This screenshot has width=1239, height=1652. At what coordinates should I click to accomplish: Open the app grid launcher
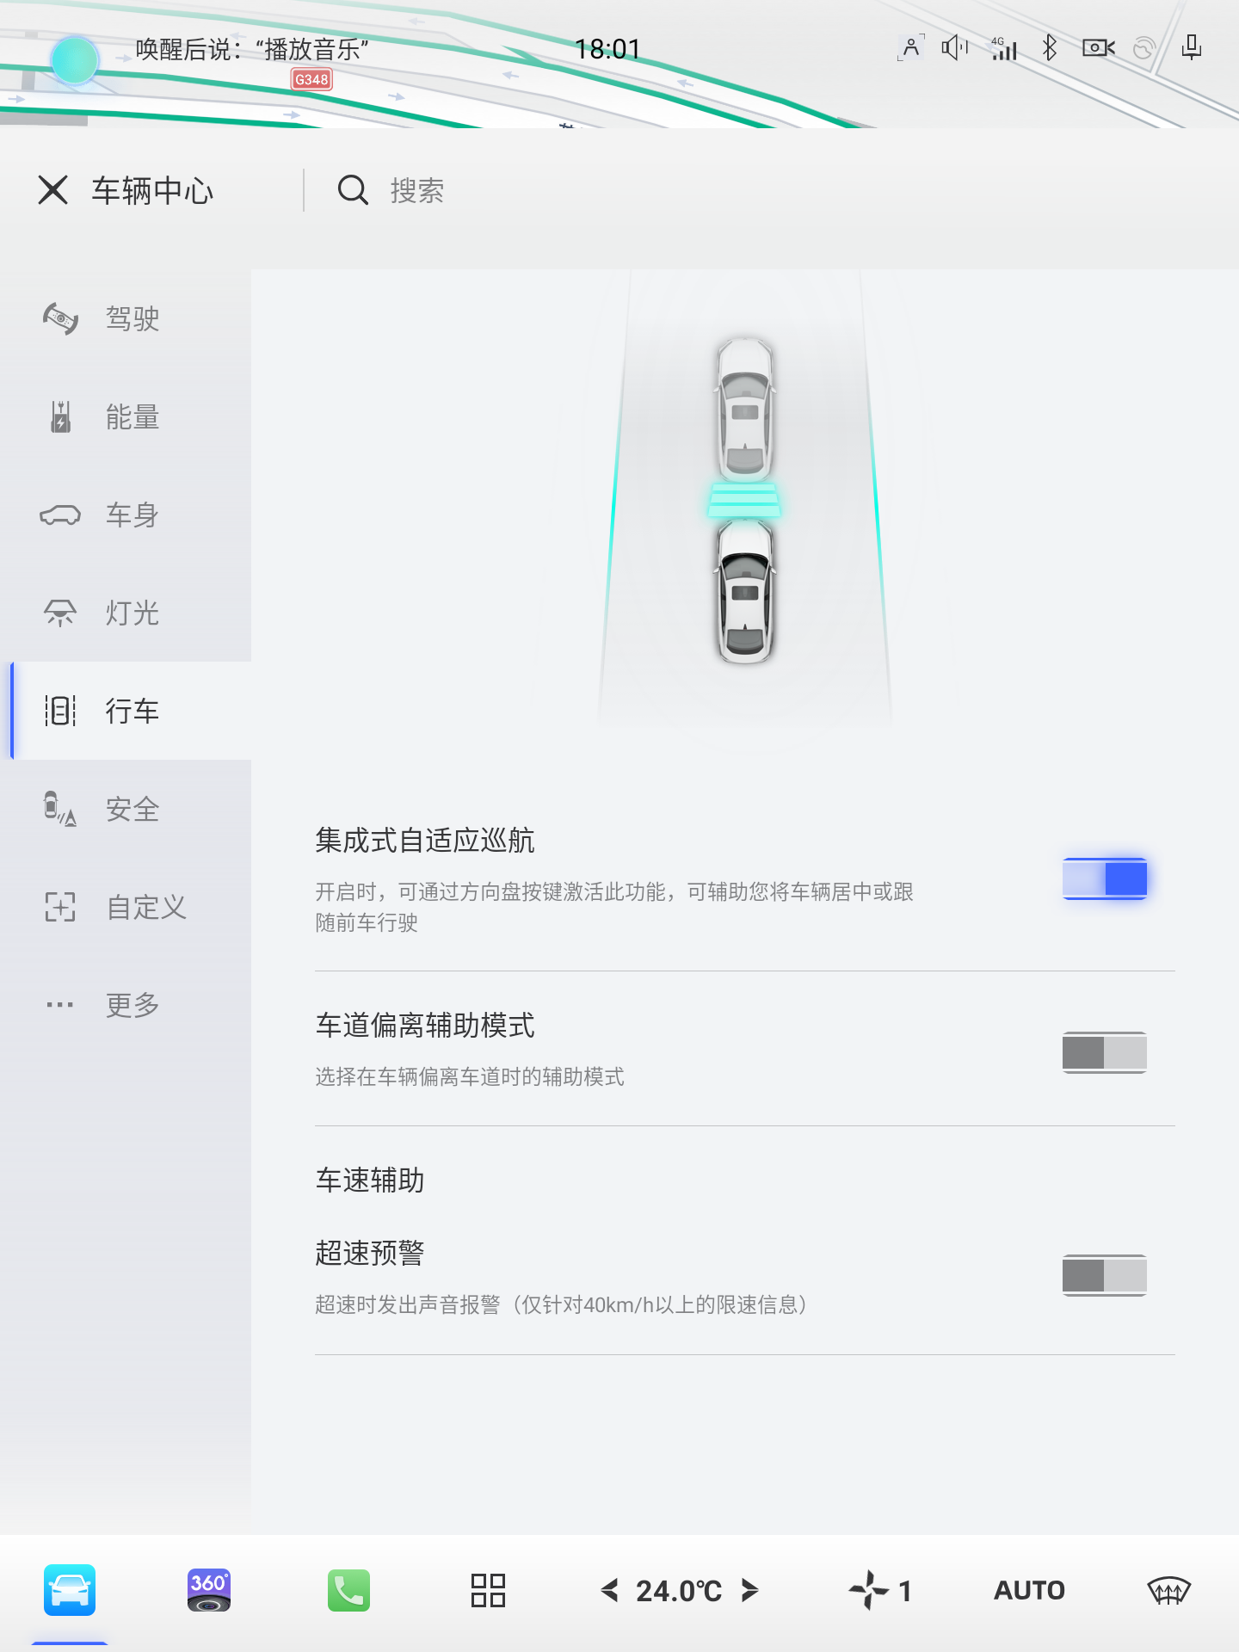[488, 1590]
